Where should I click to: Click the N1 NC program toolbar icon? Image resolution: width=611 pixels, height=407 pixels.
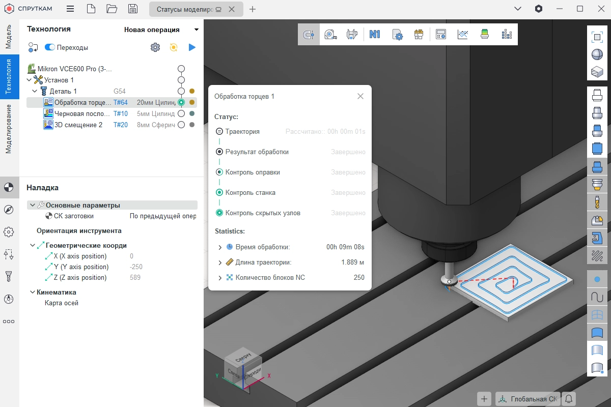pyautogui.click(x=375, y=35)
